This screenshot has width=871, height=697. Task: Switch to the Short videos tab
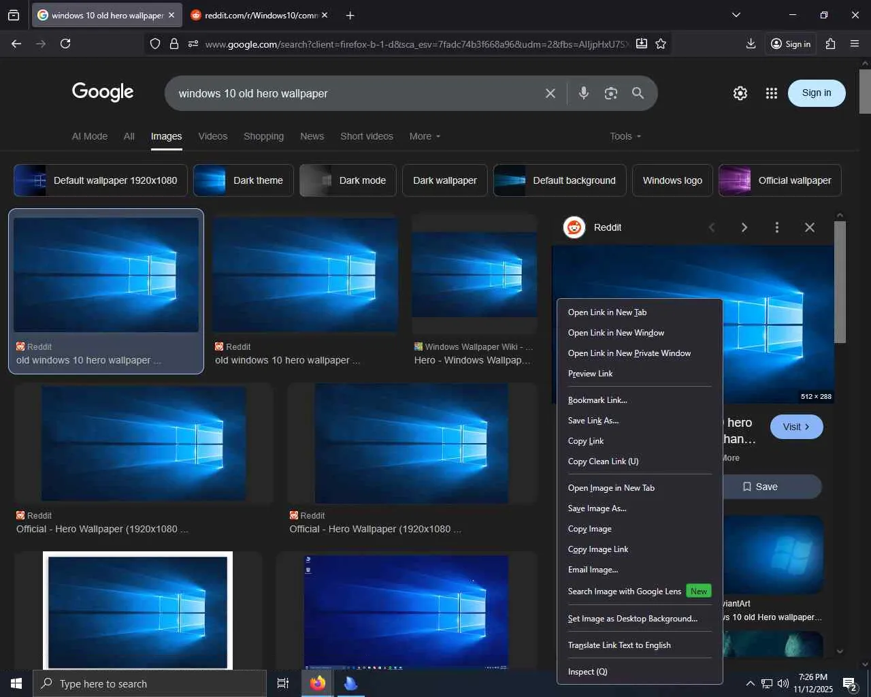[367, 136]
